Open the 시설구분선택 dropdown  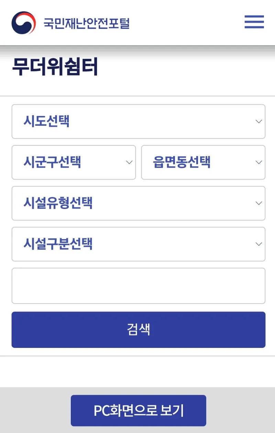138,244
